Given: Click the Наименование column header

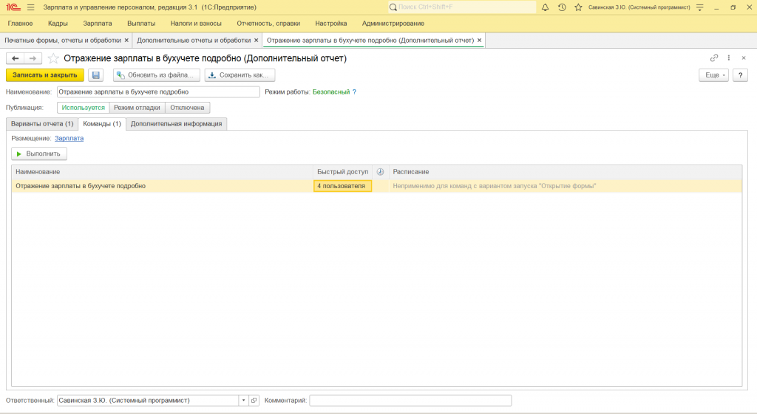Looking at the screenshot, I should coord(162,171).
